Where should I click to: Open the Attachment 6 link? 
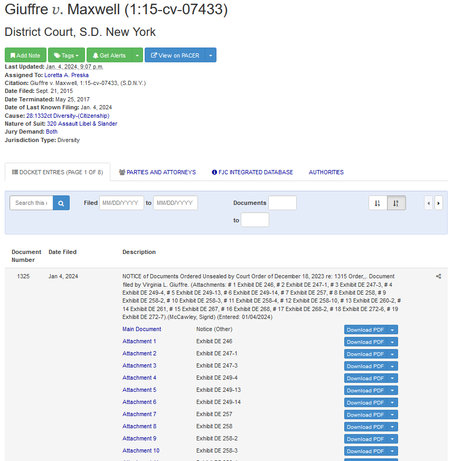point(139,402)
